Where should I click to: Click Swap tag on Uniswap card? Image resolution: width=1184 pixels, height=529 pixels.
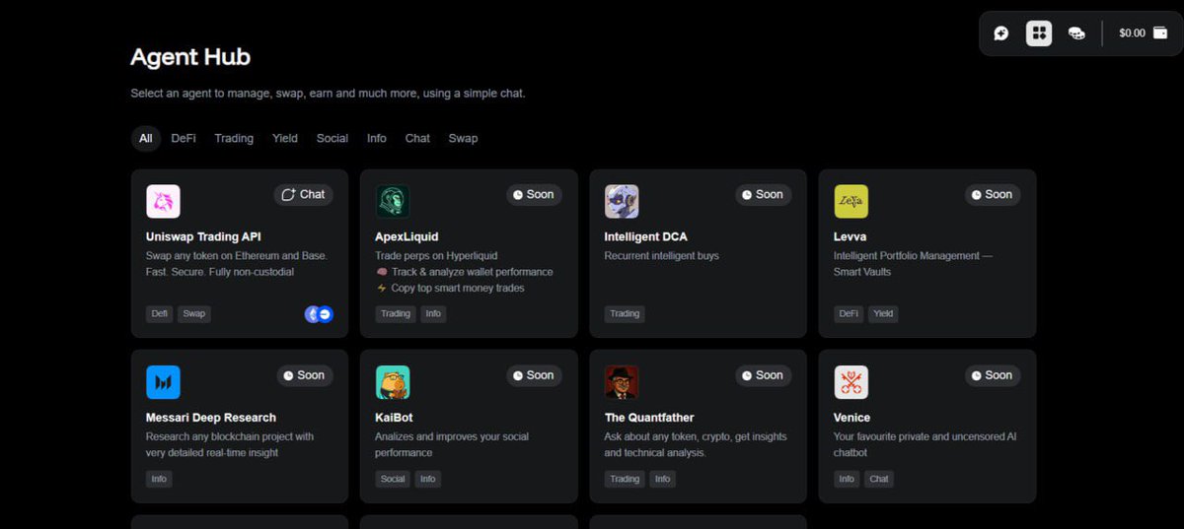194,314
